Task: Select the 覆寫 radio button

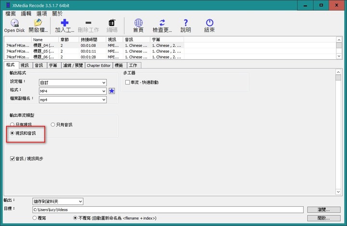Action: [34, 218]
